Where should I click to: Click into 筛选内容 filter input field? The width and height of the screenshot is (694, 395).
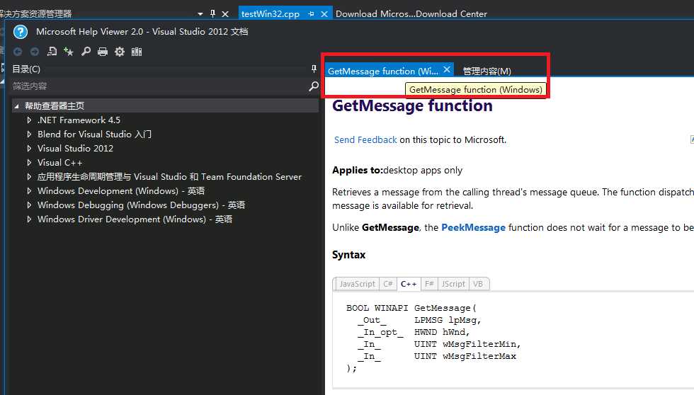159,86
